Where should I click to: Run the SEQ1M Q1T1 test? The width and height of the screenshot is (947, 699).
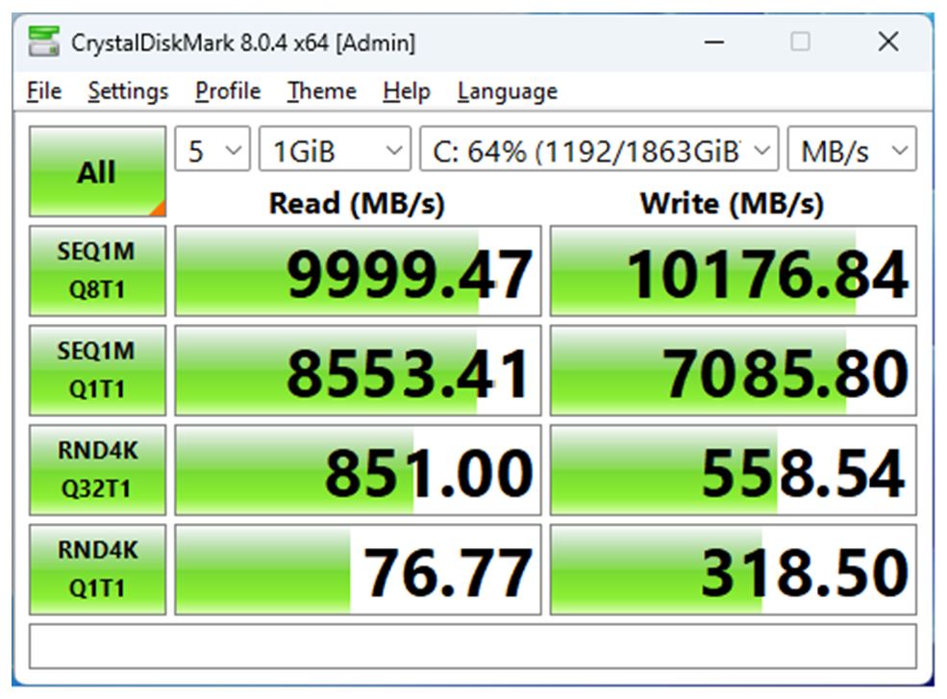(x=97, y=370)
